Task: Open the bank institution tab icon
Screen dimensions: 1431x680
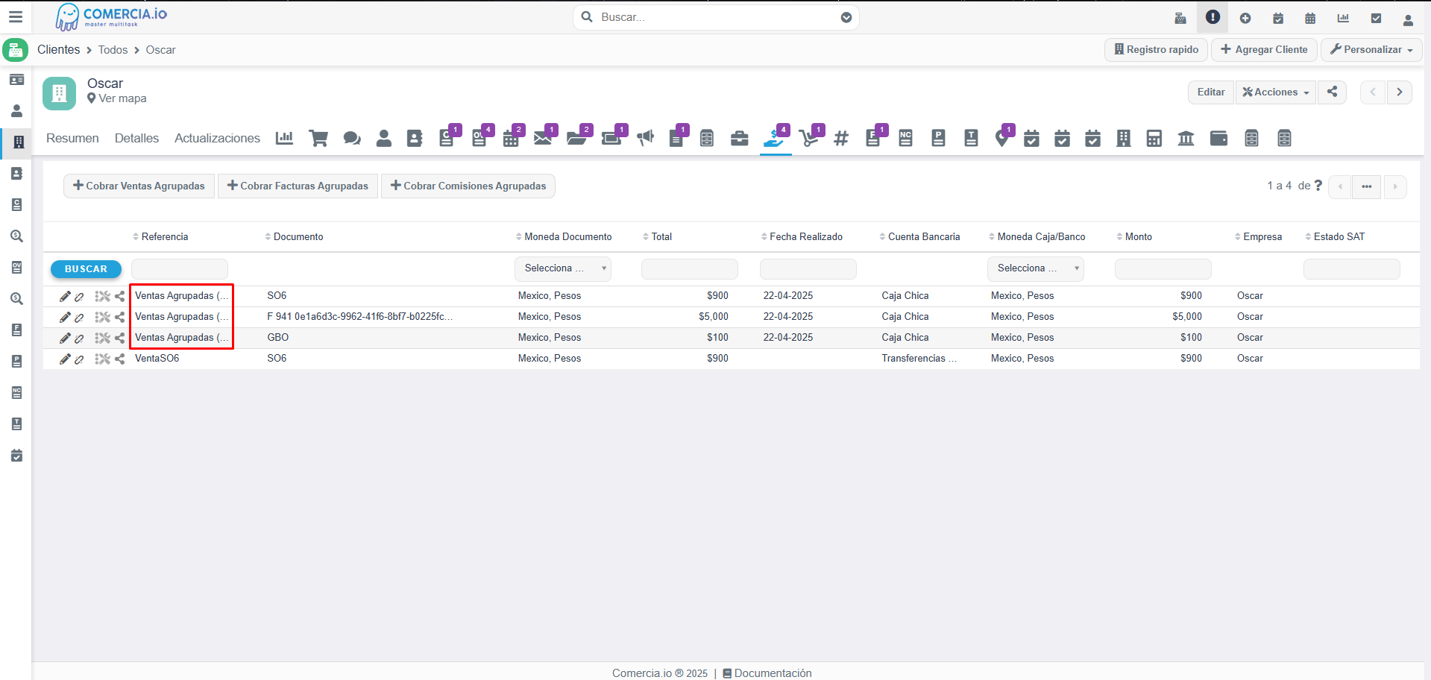Action: pyautogui.click(x=1186, y=138)
